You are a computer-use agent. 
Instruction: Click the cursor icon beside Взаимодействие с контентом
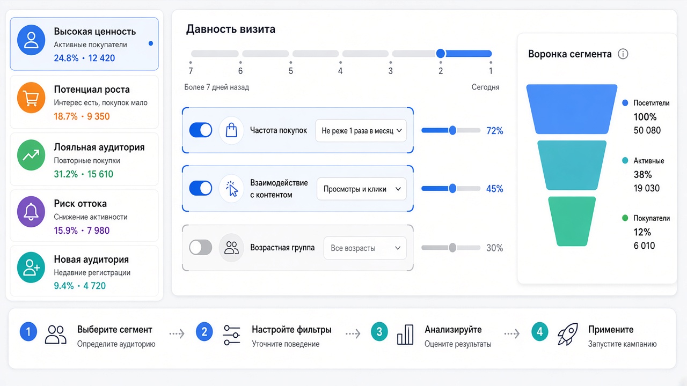[x=231, y=188]
